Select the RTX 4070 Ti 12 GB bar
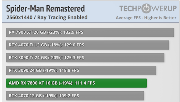 click(x=88, y=45)
